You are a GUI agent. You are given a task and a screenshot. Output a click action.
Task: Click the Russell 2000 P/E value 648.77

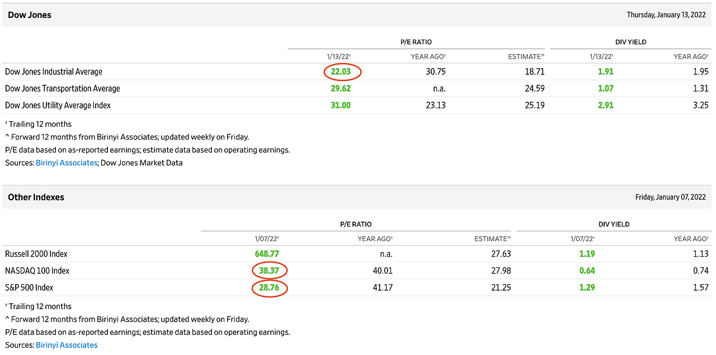tap(267, 253)
